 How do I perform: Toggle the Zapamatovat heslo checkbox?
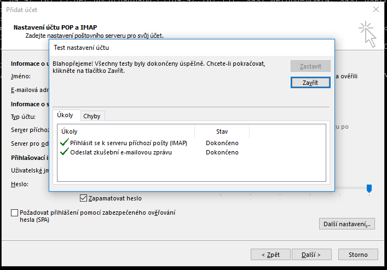84,198
